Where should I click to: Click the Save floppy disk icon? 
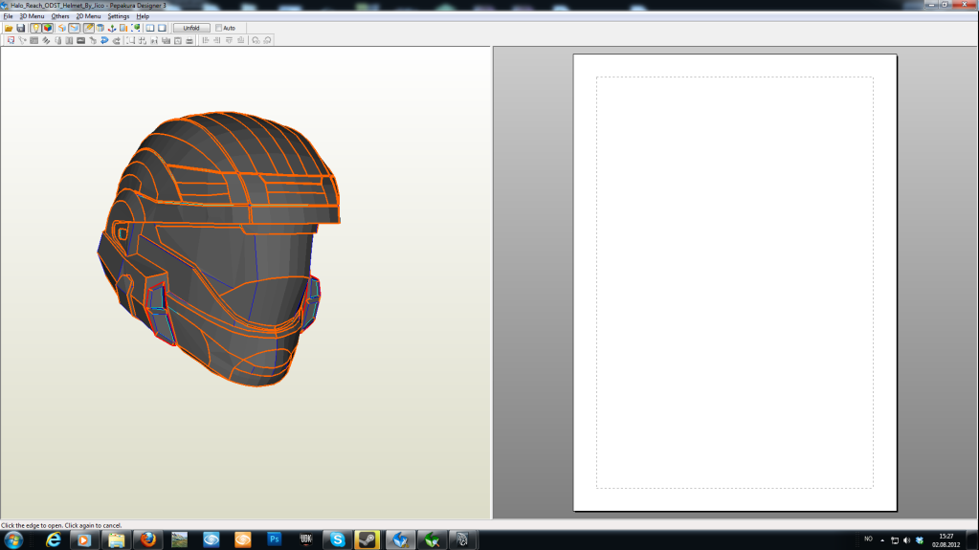pos(21,28)
